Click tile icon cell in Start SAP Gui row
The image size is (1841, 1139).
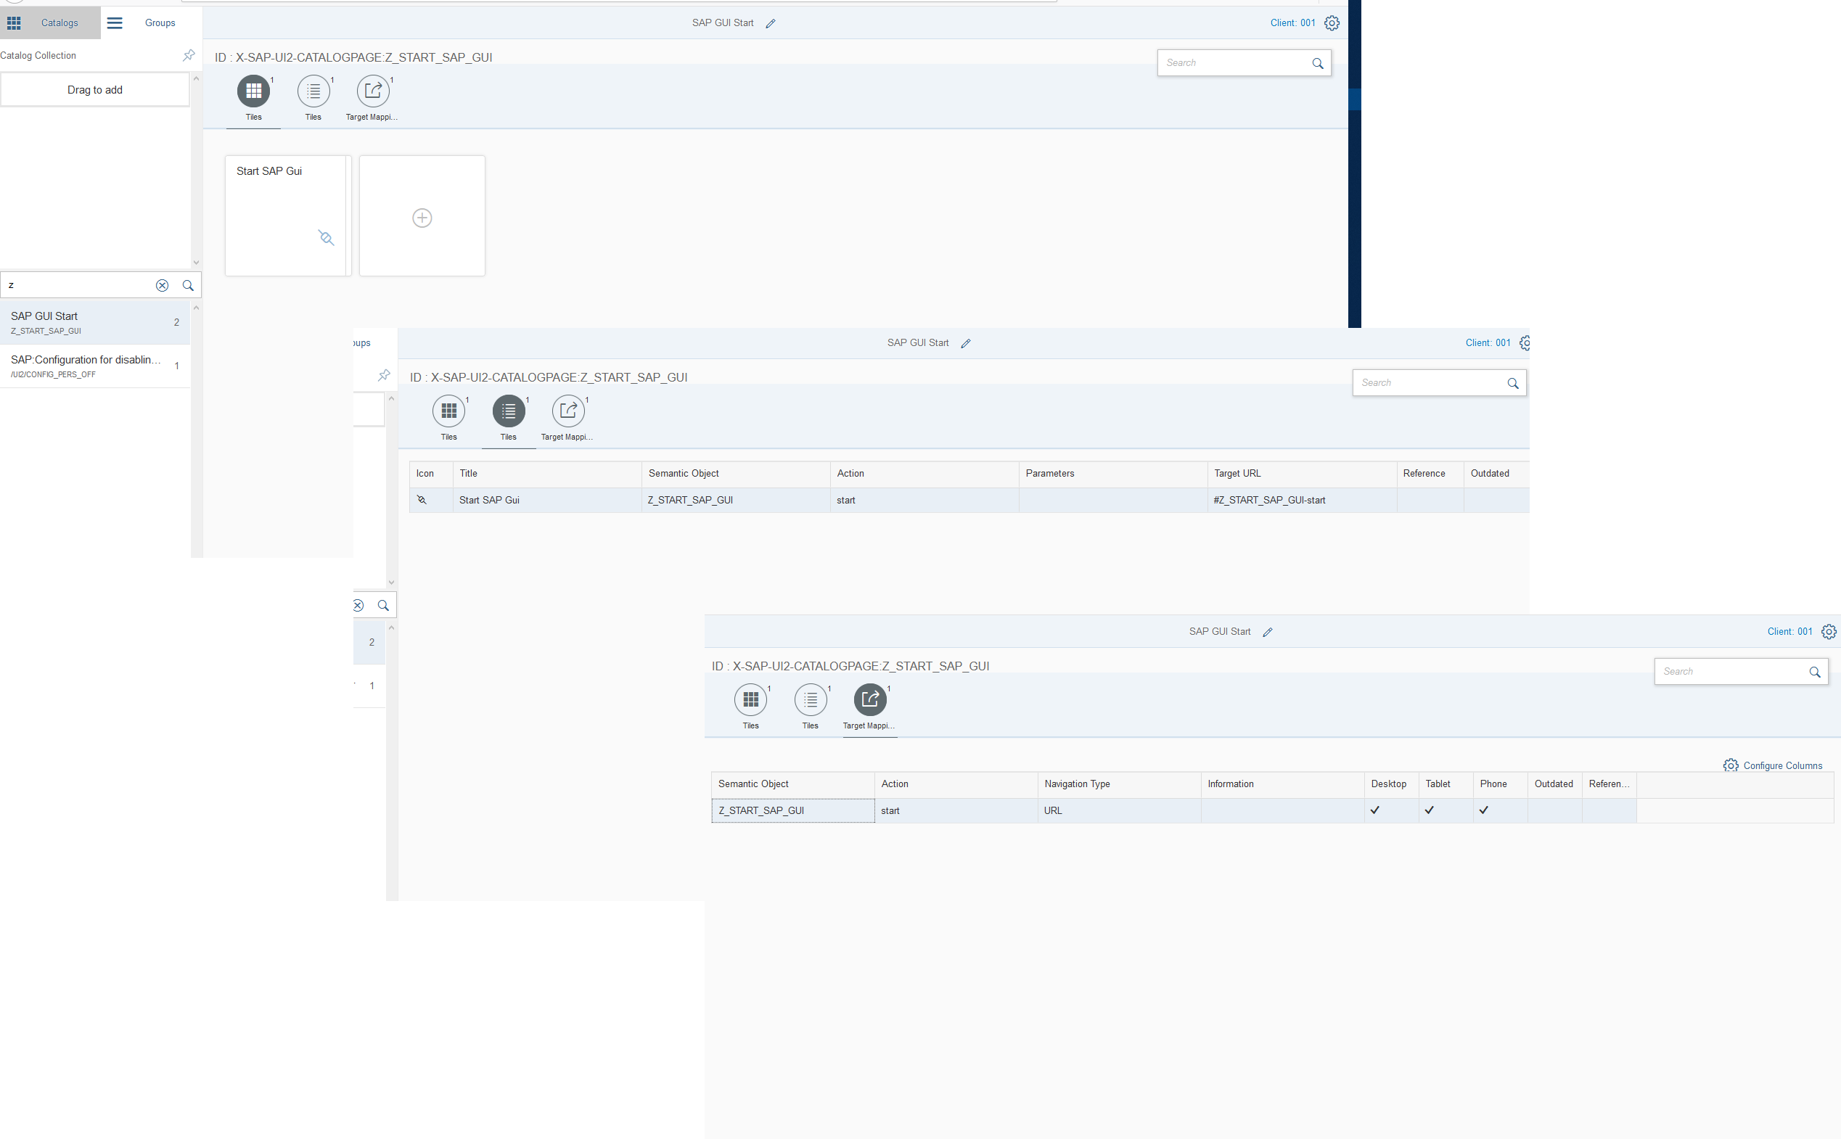pos(431,500)
